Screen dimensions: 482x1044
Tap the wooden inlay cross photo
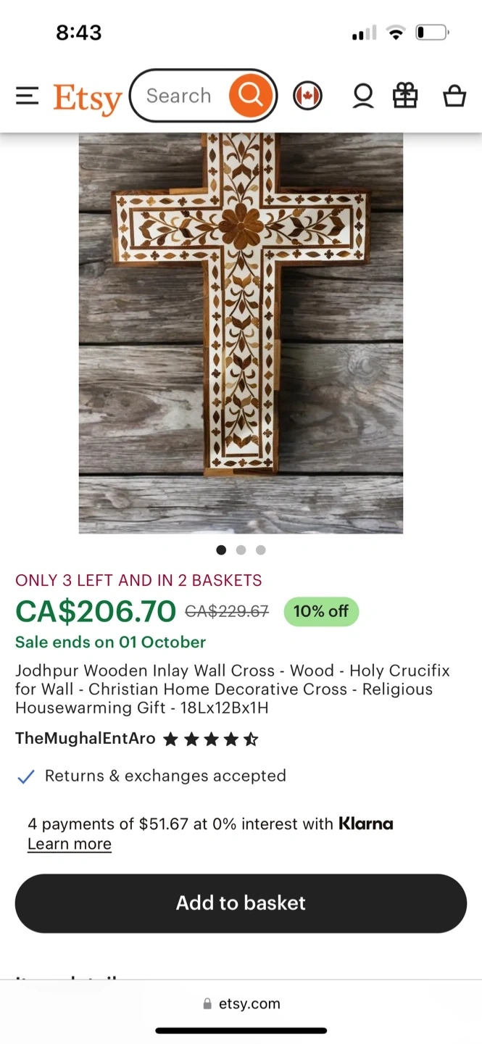tap(241, 333)
